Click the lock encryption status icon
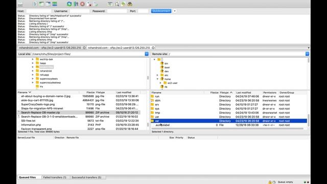This screenshot has width=327, height=184. pyautogui.click(x=270, y=182)
